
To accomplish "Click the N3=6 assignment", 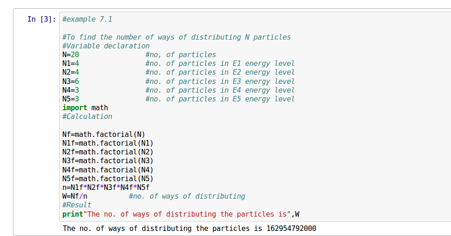I will point(71,82).
